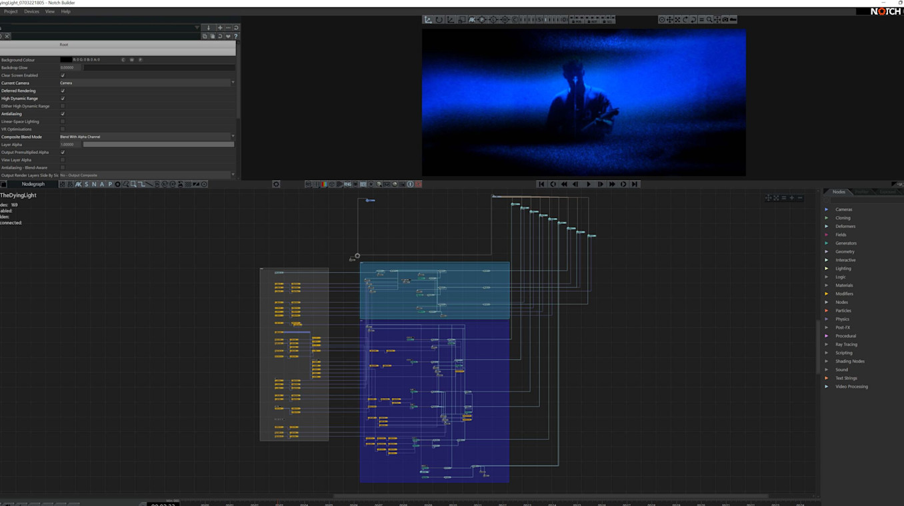This screenshot has height=506, width=904.
Task: Expand the Particles node category
Action: (x=827, y=311)
